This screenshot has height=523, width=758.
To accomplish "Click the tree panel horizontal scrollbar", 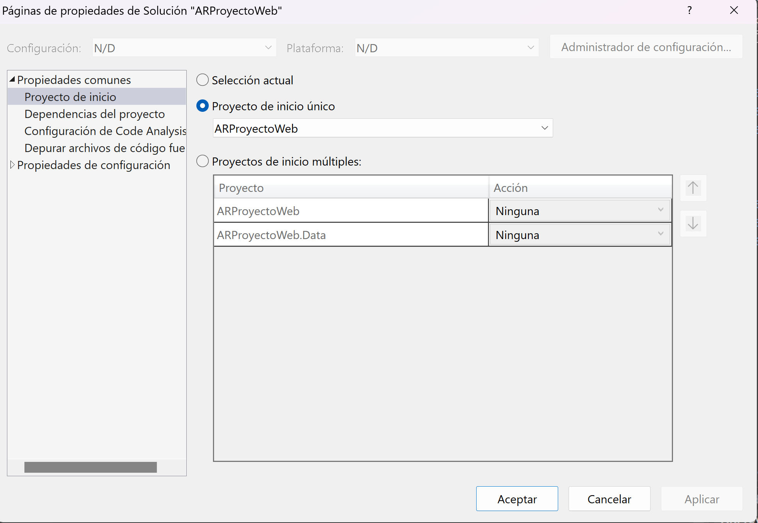I will [x=90, y=467].
